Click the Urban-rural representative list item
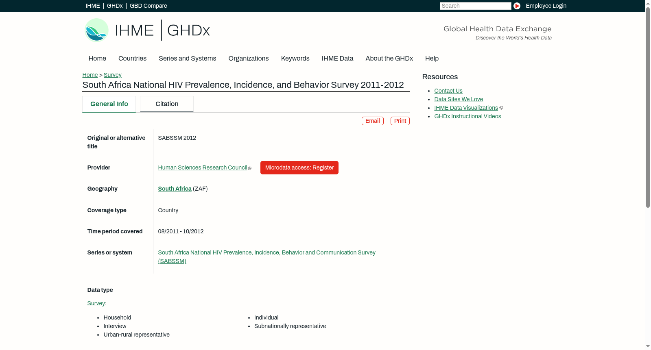The height and width of the screenshot is (350, 651). (x=136, y=335)
